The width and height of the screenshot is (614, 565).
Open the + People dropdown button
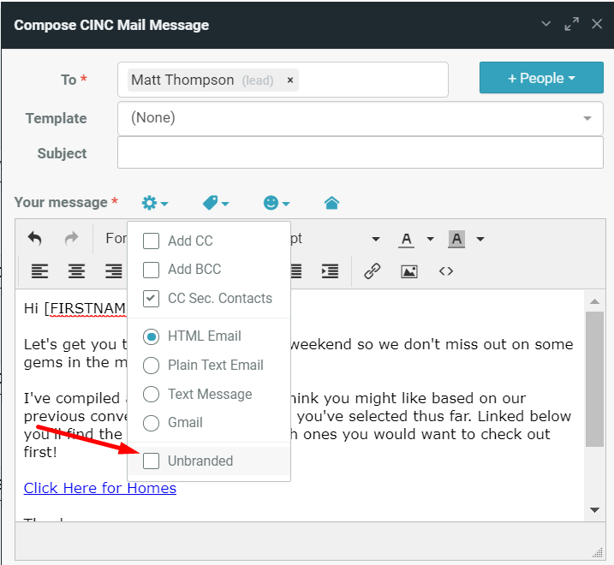[541, 78]
